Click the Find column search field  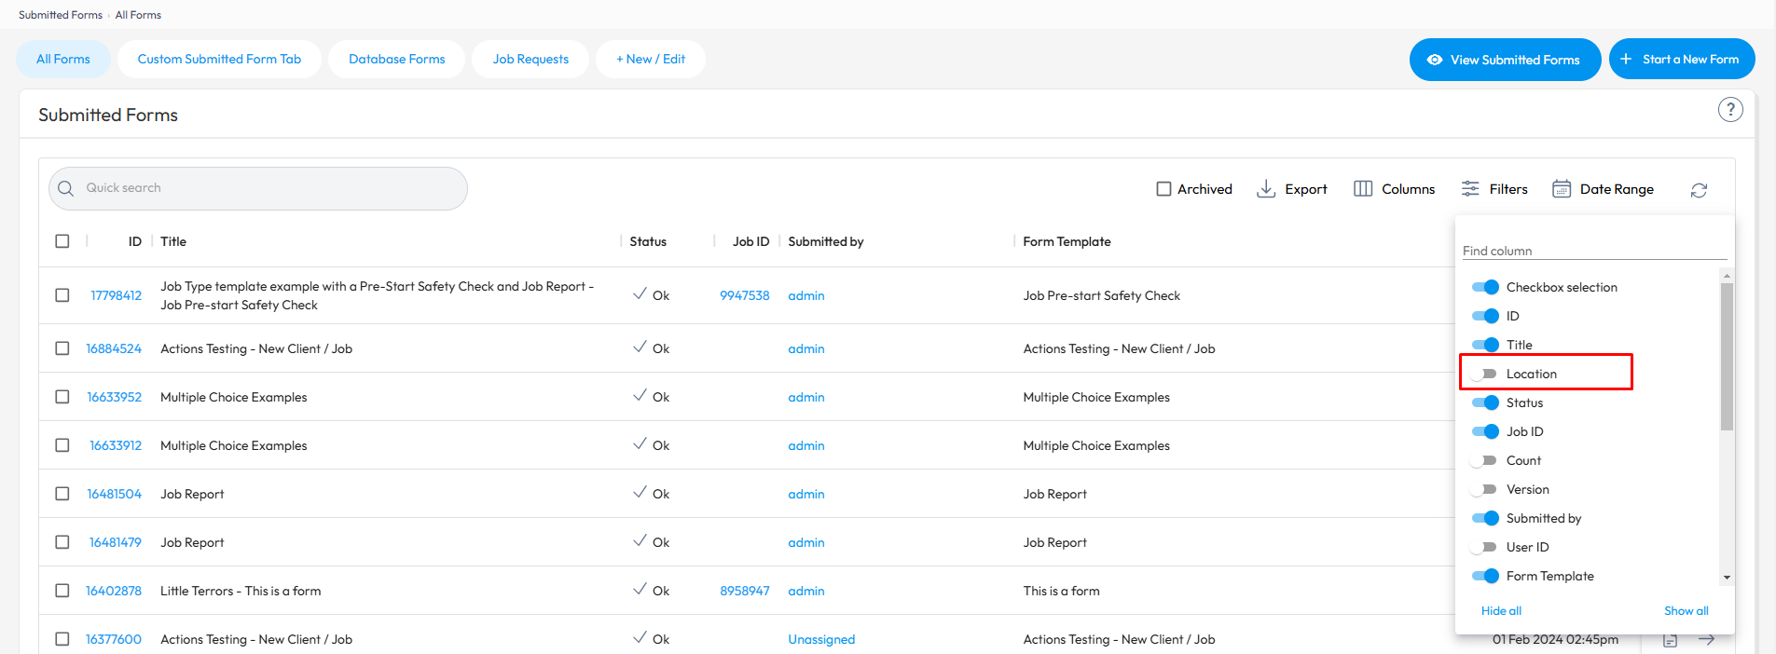[1594, 250]
